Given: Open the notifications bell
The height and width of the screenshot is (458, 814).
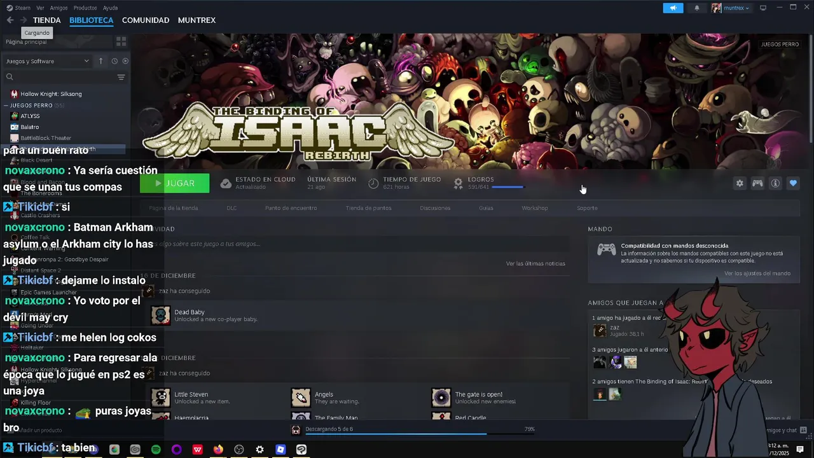Looking at the screenshot, I should (697, 8).
